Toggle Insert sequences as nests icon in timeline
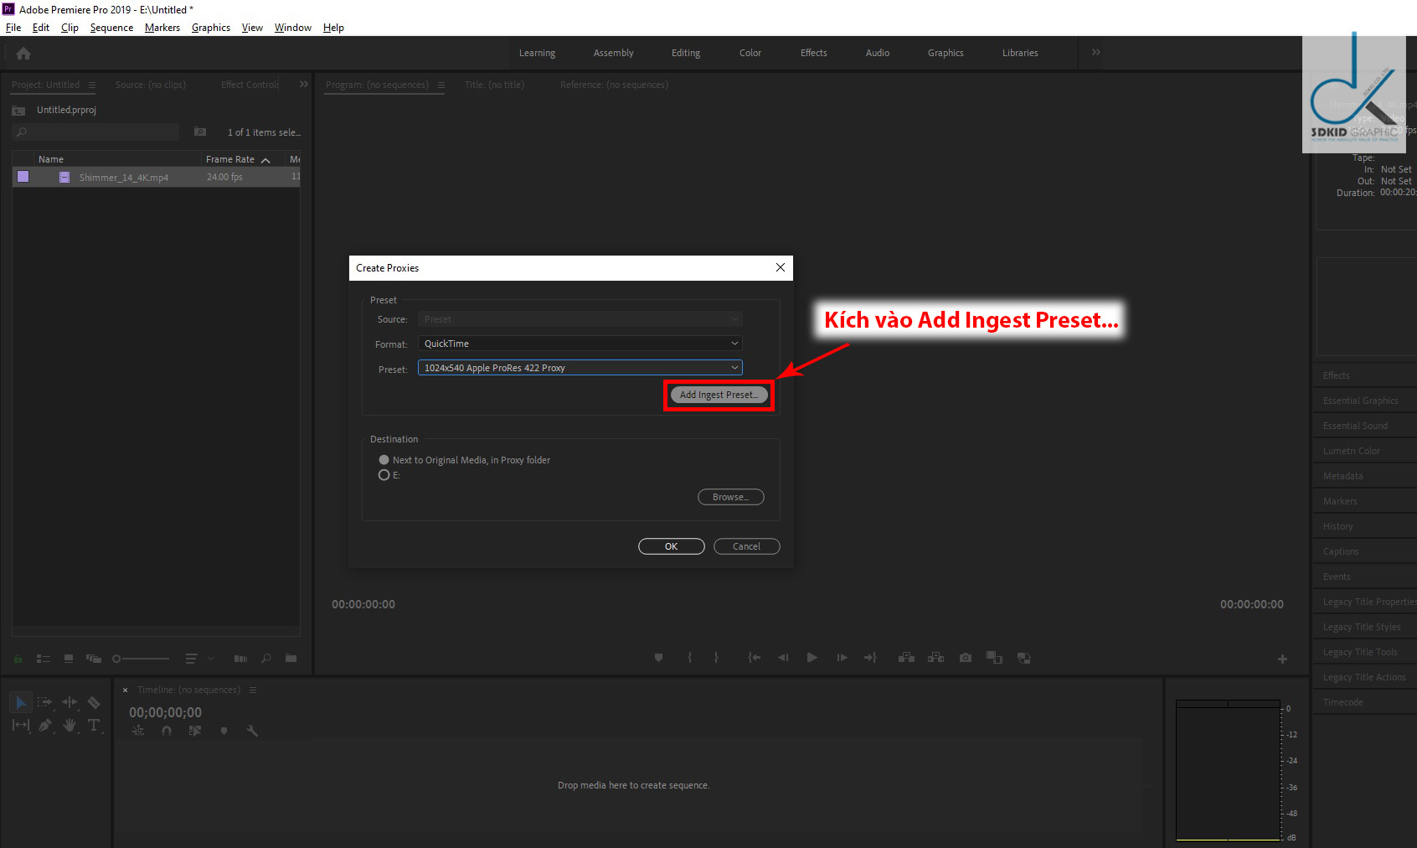Image resolution: width=1417 pixels, height=848 pixels. click(138, 731)
